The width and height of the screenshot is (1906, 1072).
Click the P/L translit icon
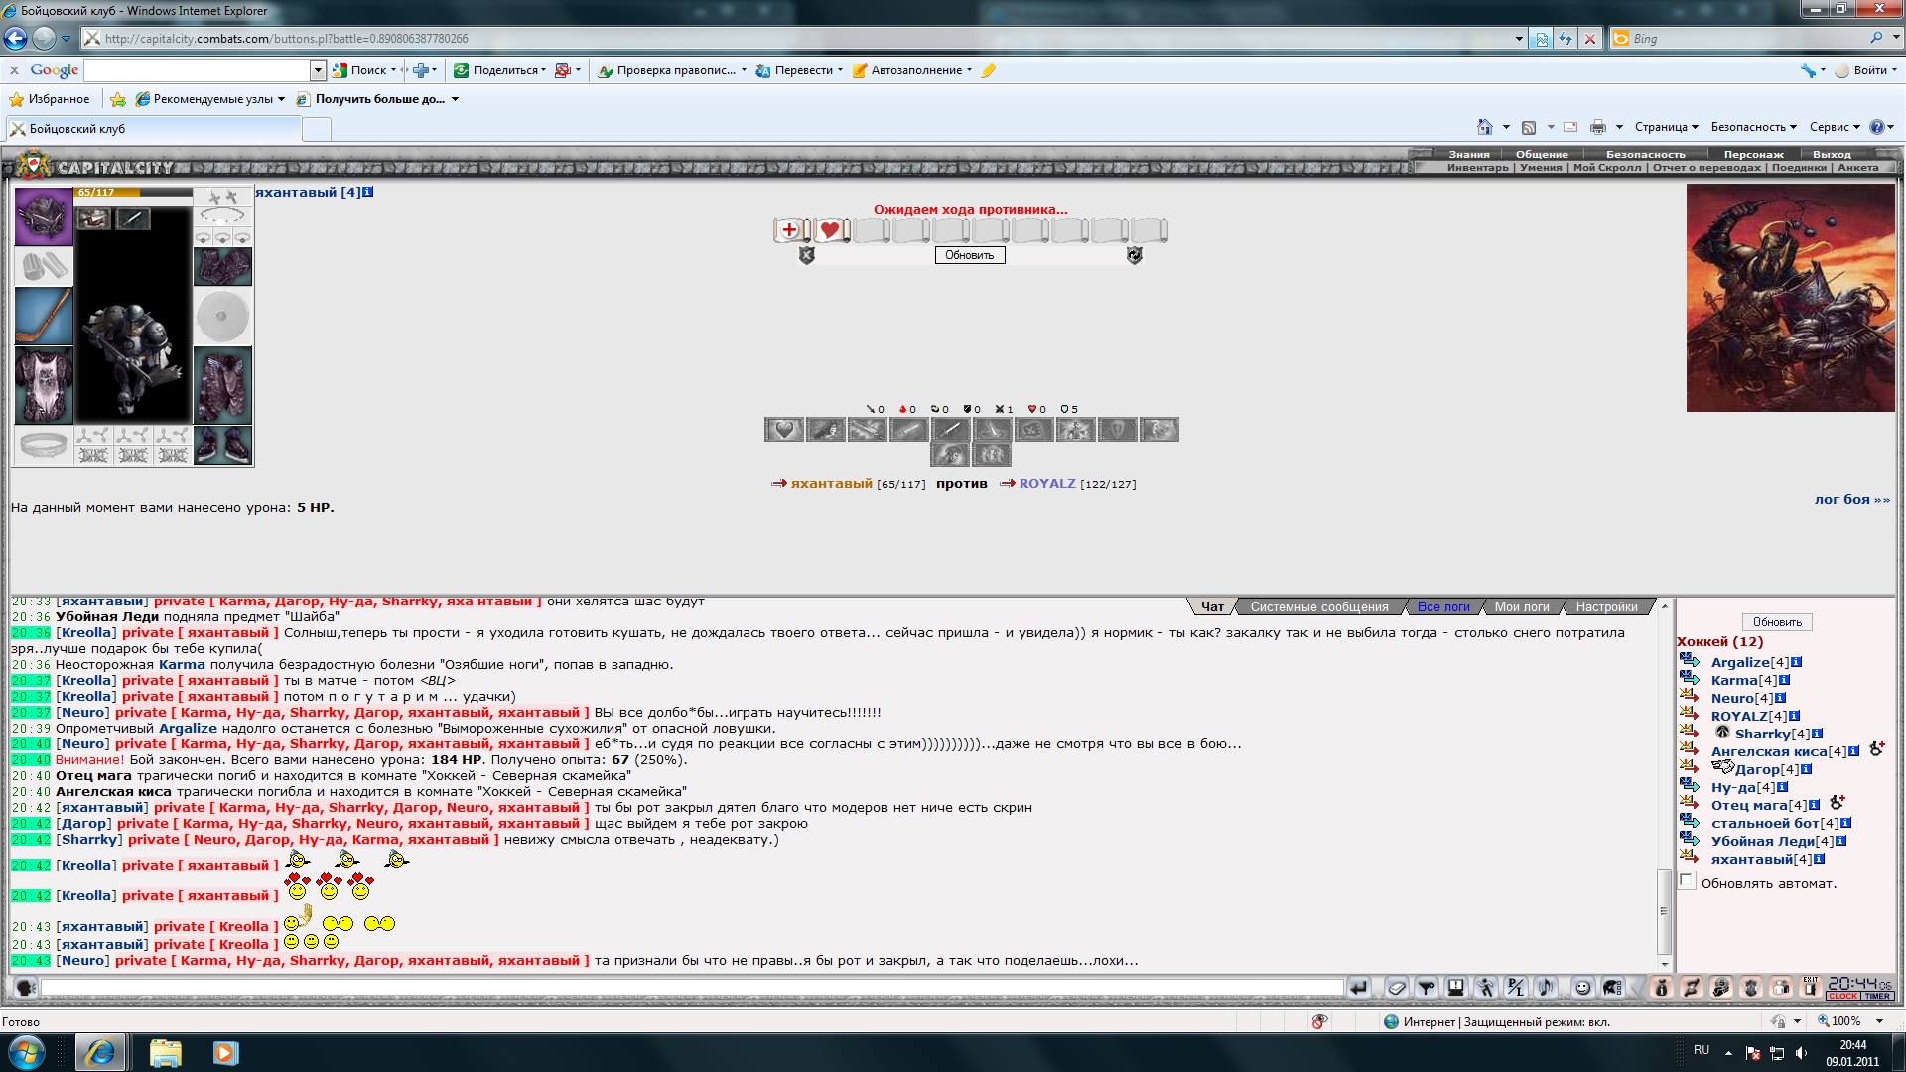[x=1515, y=987]
